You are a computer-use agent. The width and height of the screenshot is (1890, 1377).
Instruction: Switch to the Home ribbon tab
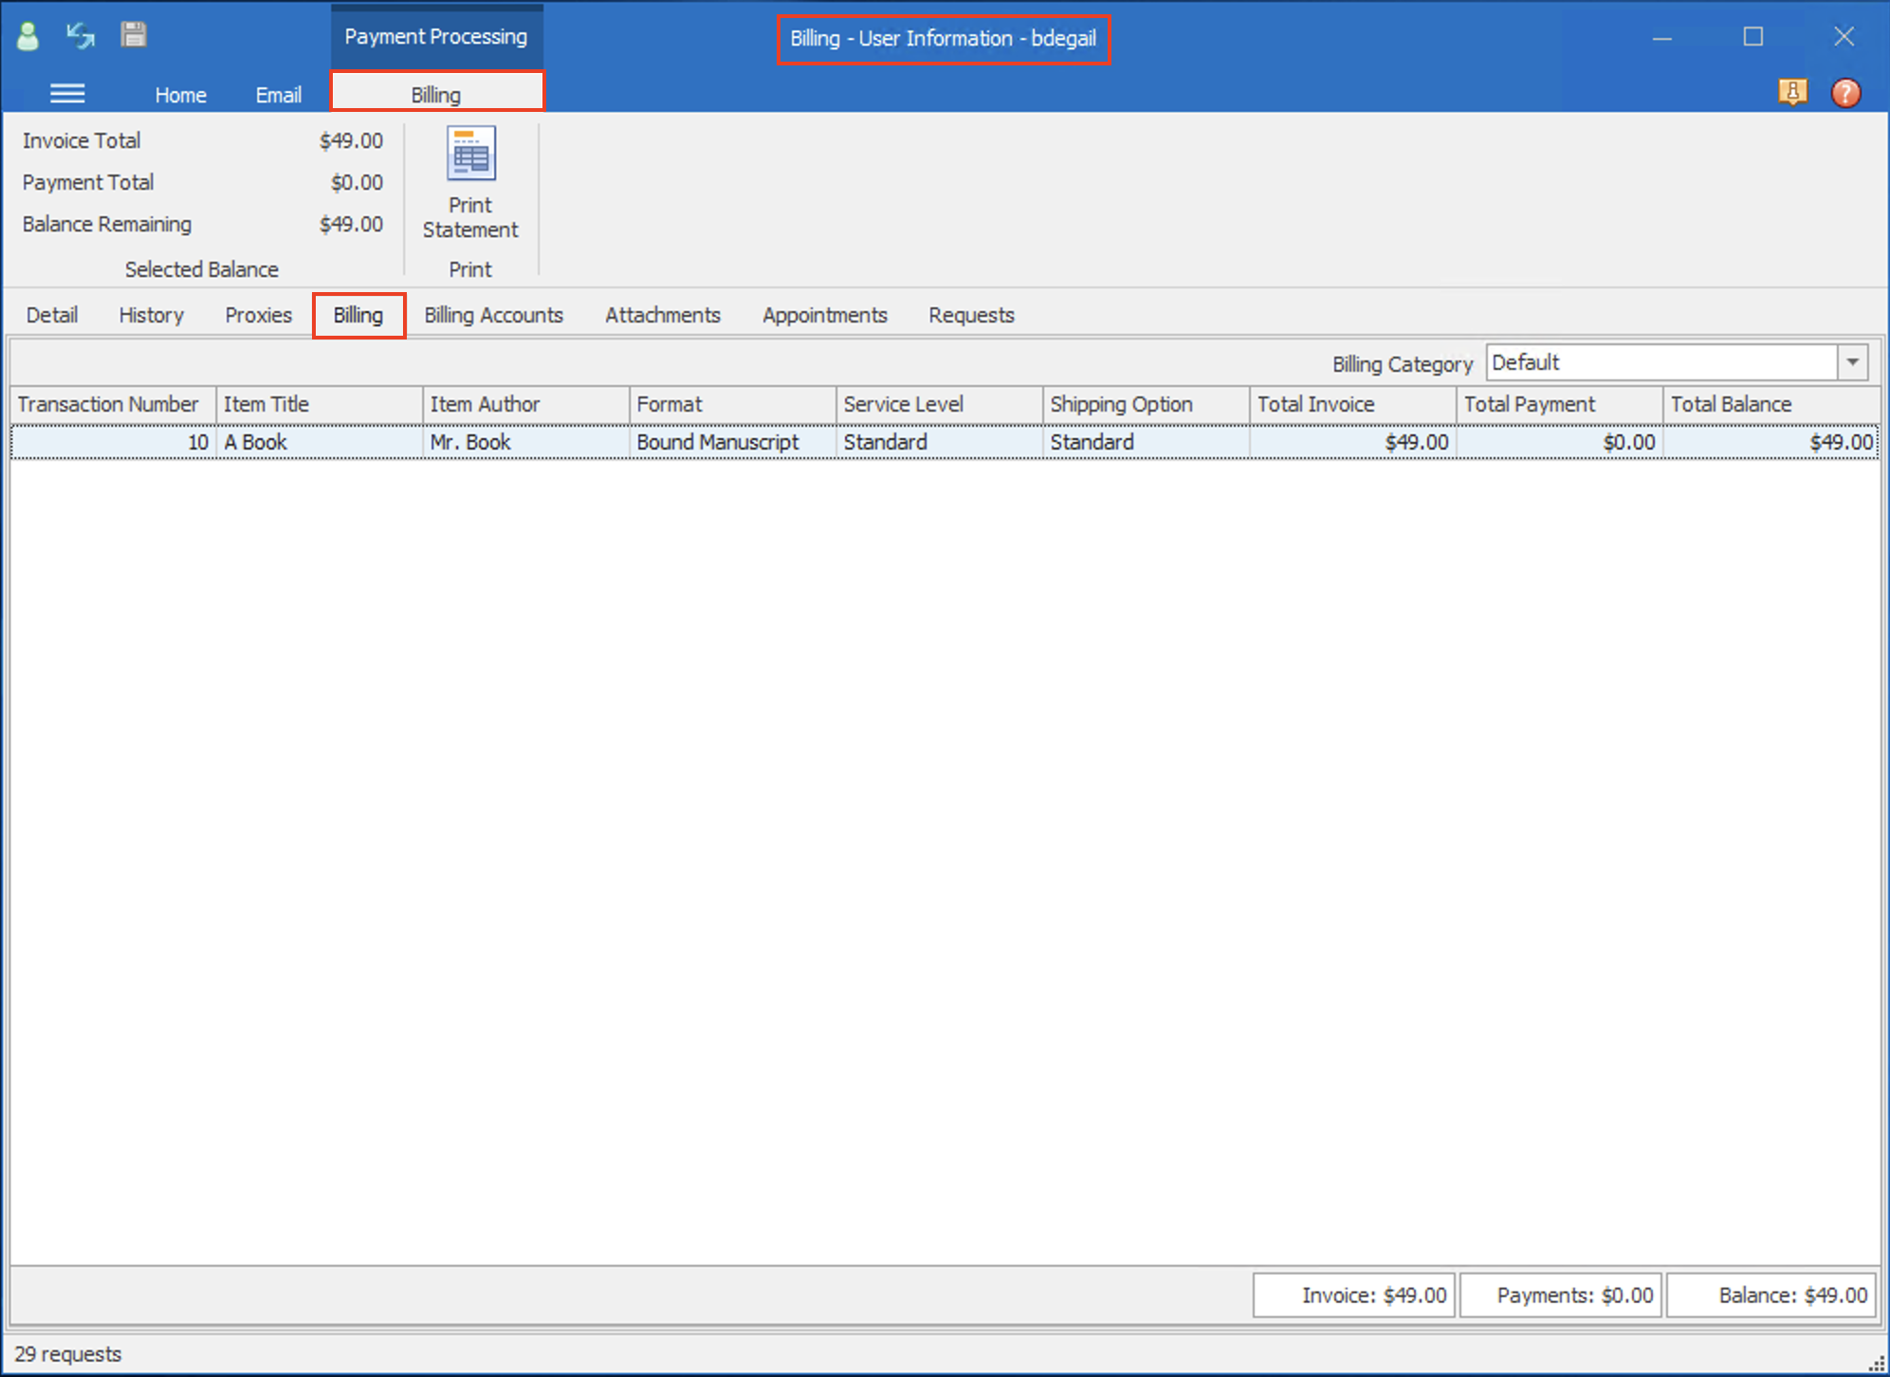tap(180, 95)
